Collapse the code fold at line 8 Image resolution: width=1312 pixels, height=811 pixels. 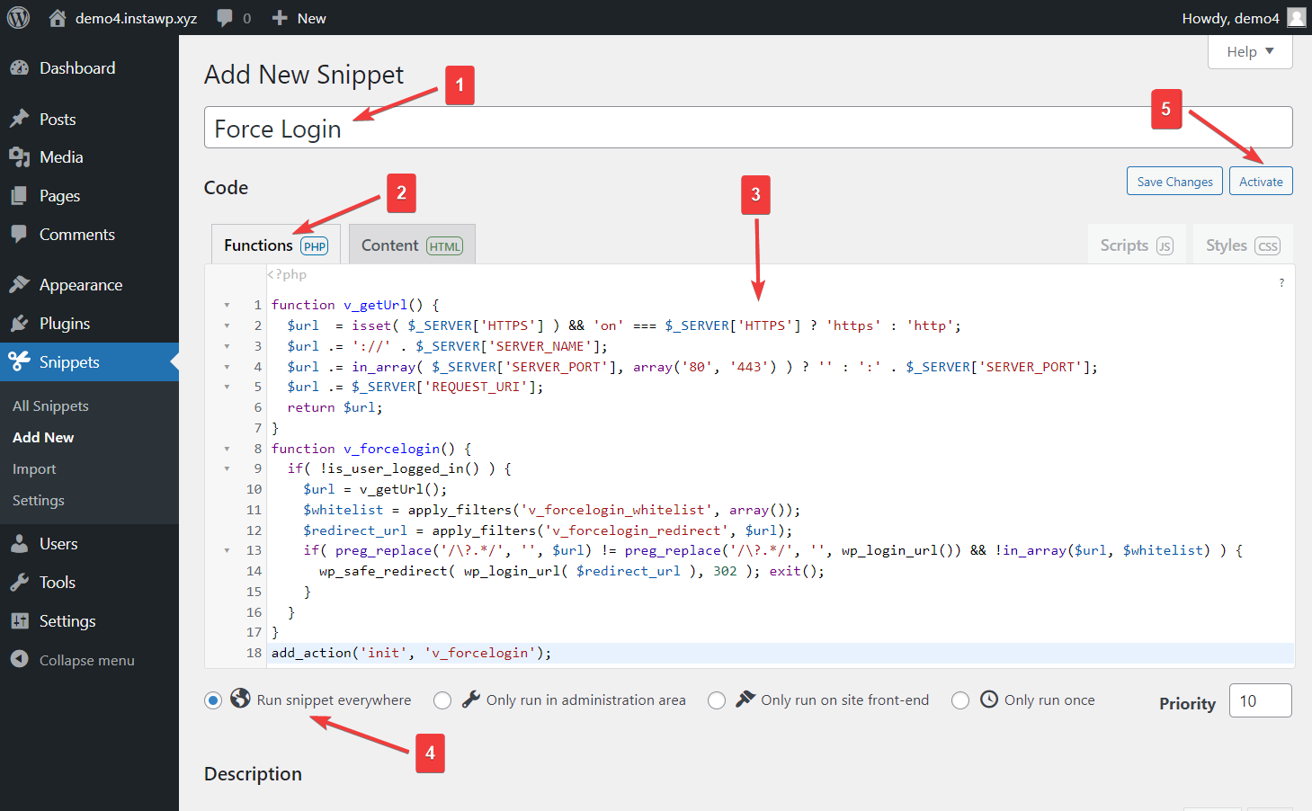227,449
